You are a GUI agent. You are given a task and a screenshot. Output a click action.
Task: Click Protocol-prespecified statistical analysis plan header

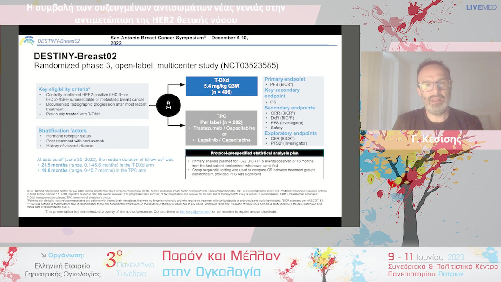click(x=254, y=153)
